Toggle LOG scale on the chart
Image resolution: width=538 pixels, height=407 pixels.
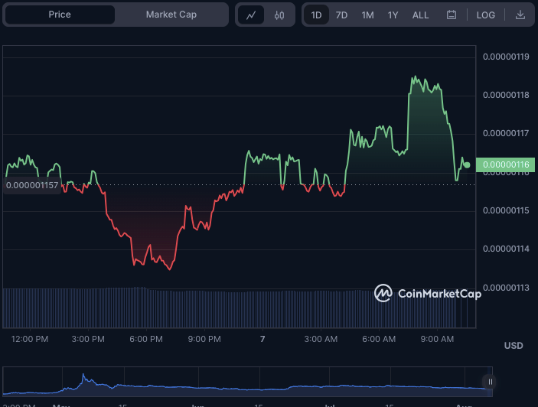(x=485, y=15)
